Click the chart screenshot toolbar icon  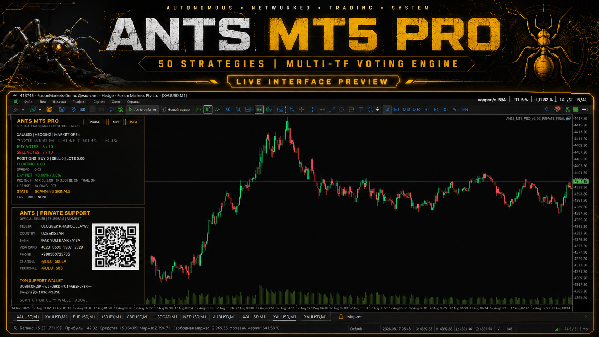pyautogui.click(x=281, y=110)
